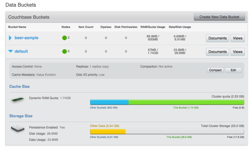Click the Ops/sec column header

106,27
